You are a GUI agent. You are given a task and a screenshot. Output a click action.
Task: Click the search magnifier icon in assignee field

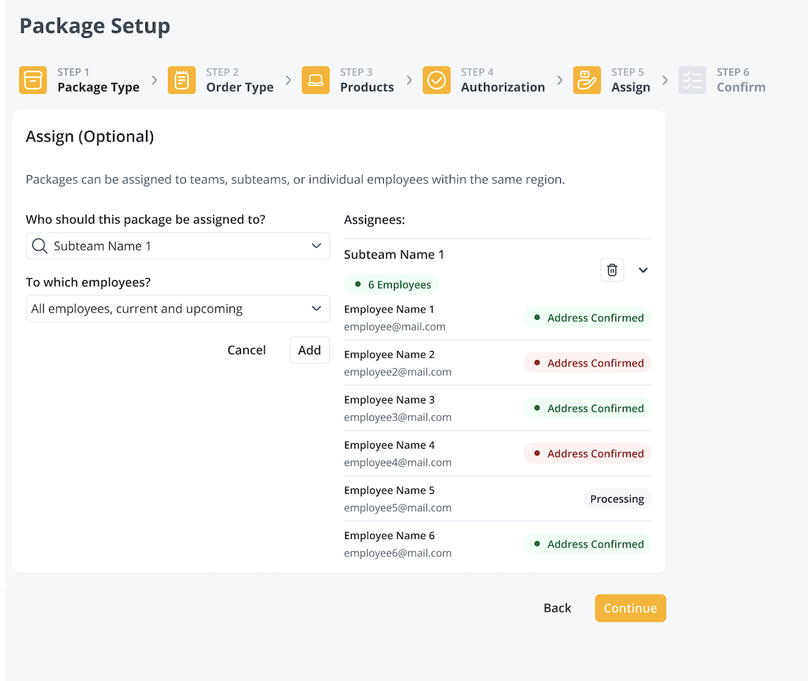tap(40, 247)
